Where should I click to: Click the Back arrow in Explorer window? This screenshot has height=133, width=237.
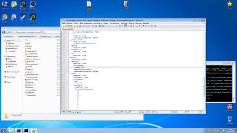pyautogui.click(x=4, y=32)
